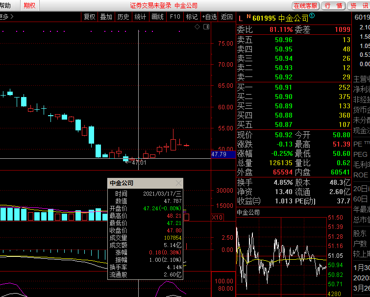Click 返回 to go back
The height and width of the screenshot is (297, 370).
(227, 17)
